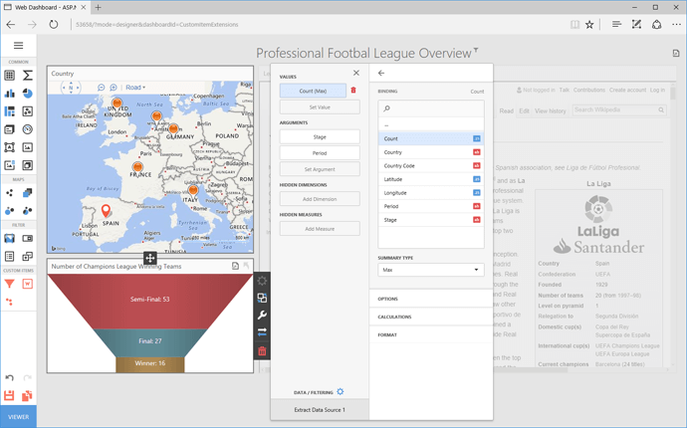Click the Set Value button
The height and width of the screenshot is (428, 687).
[320, 107]
